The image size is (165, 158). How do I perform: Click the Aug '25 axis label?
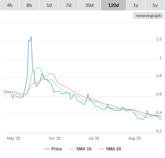(x=135, y=138)
